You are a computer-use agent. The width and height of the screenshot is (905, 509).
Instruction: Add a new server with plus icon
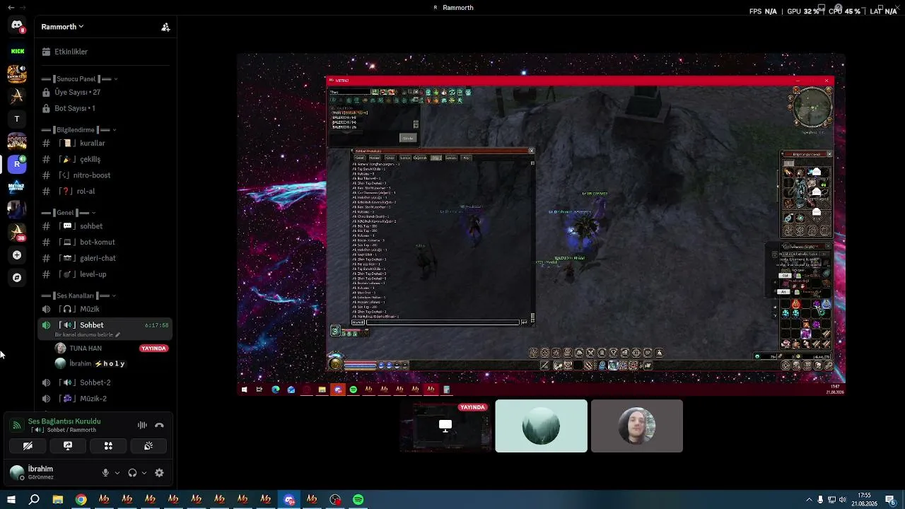click(17, 255)
